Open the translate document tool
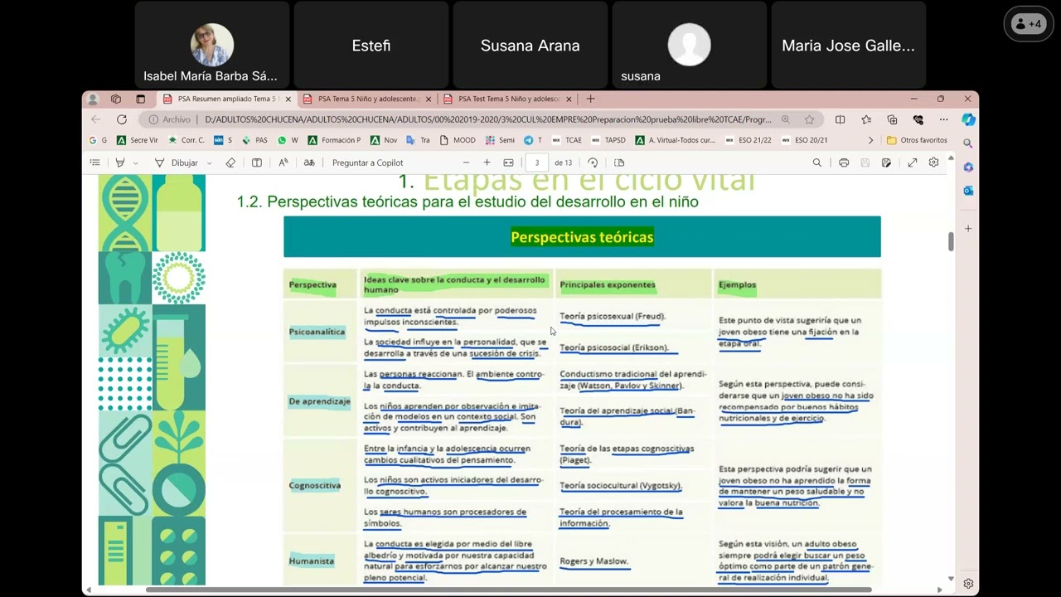Viewport: 1061px width, 597px height. click(x=309, y=163)
